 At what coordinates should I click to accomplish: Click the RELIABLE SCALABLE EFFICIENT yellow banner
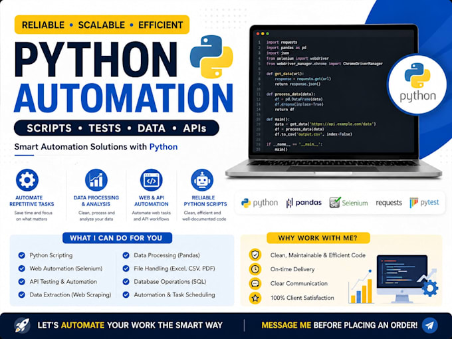pyautogui.click(x=102, y=25)
